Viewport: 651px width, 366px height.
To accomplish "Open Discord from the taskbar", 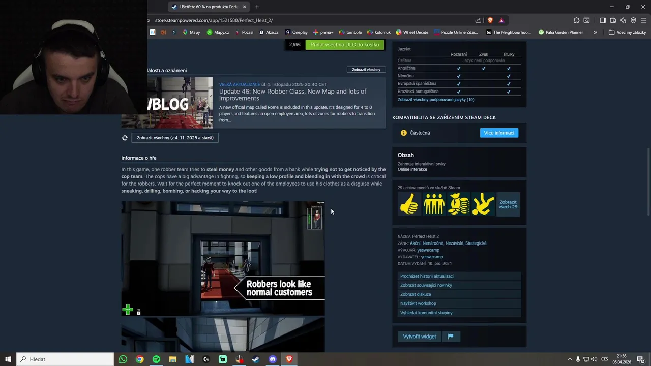I will tap(273, 359).
